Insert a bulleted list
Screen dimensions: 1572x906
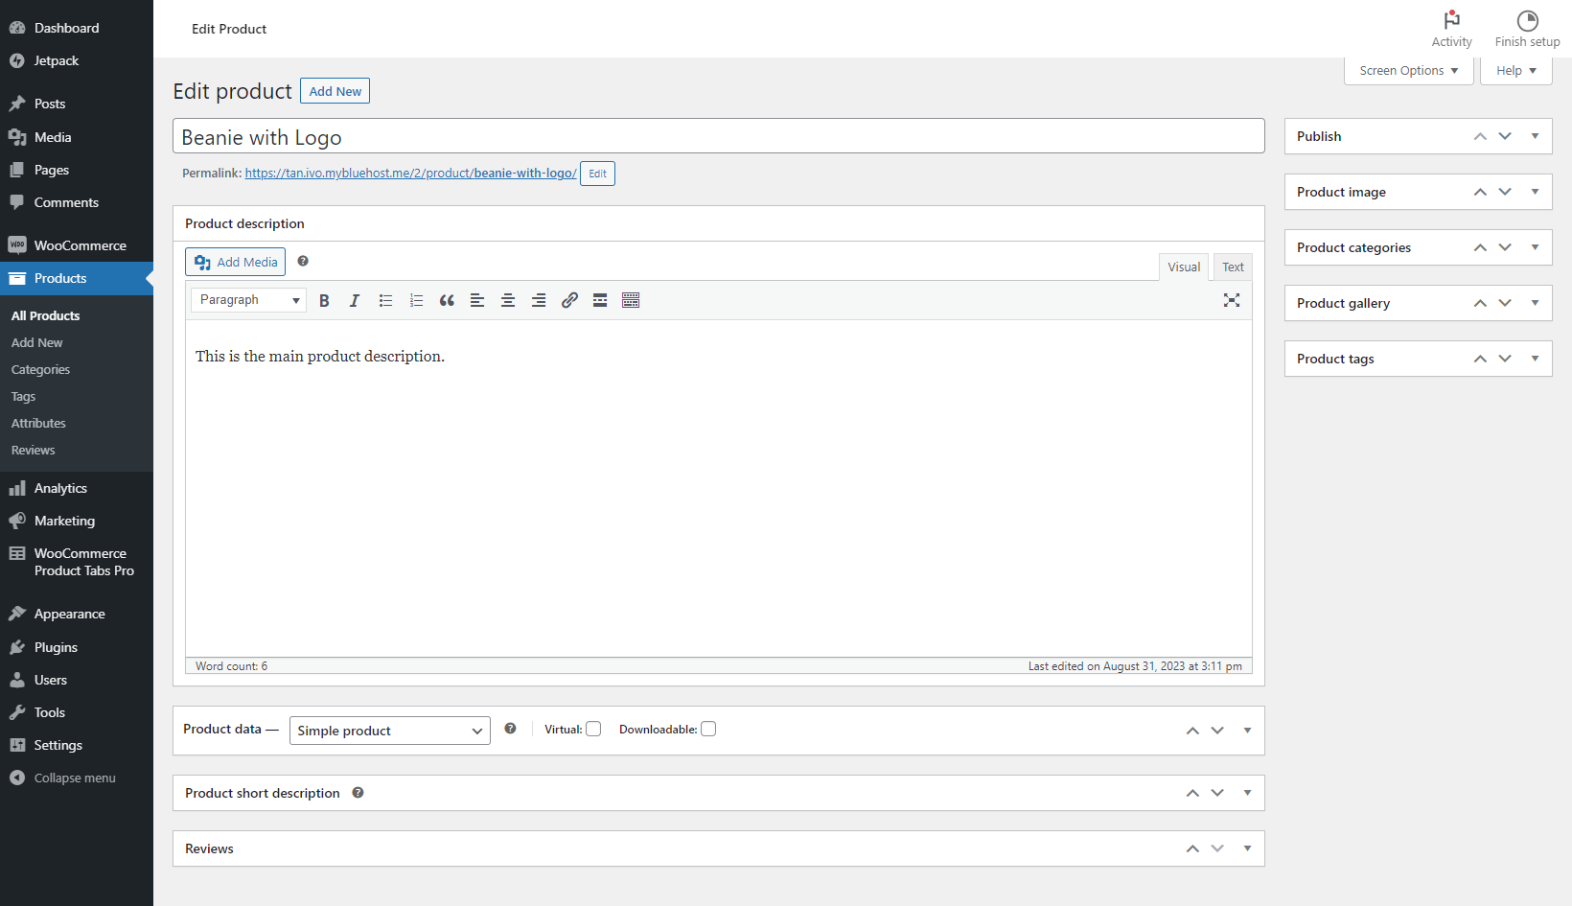click(385, 300)
